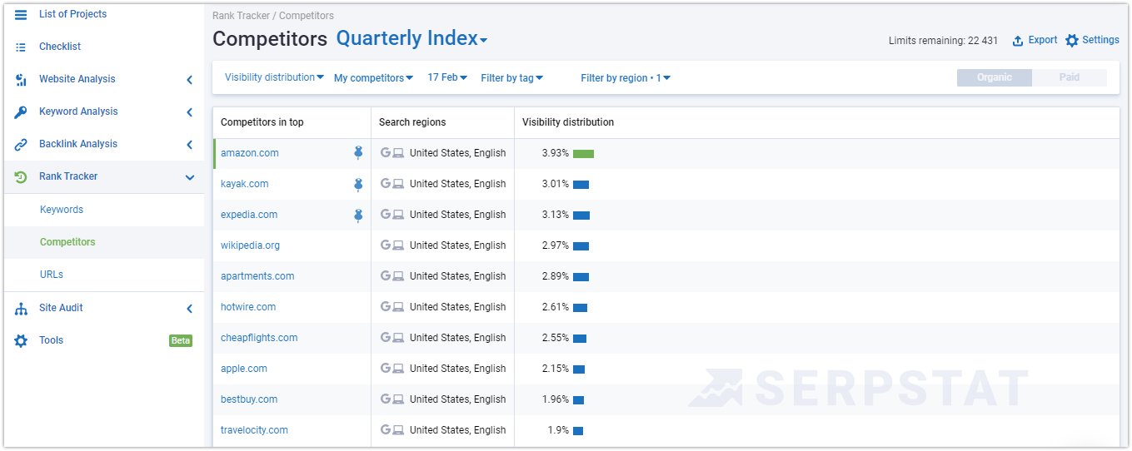1132x451 pixels.
Task: Click the hamburger icon beside List of Projects
Action: [x=21, y=15]
